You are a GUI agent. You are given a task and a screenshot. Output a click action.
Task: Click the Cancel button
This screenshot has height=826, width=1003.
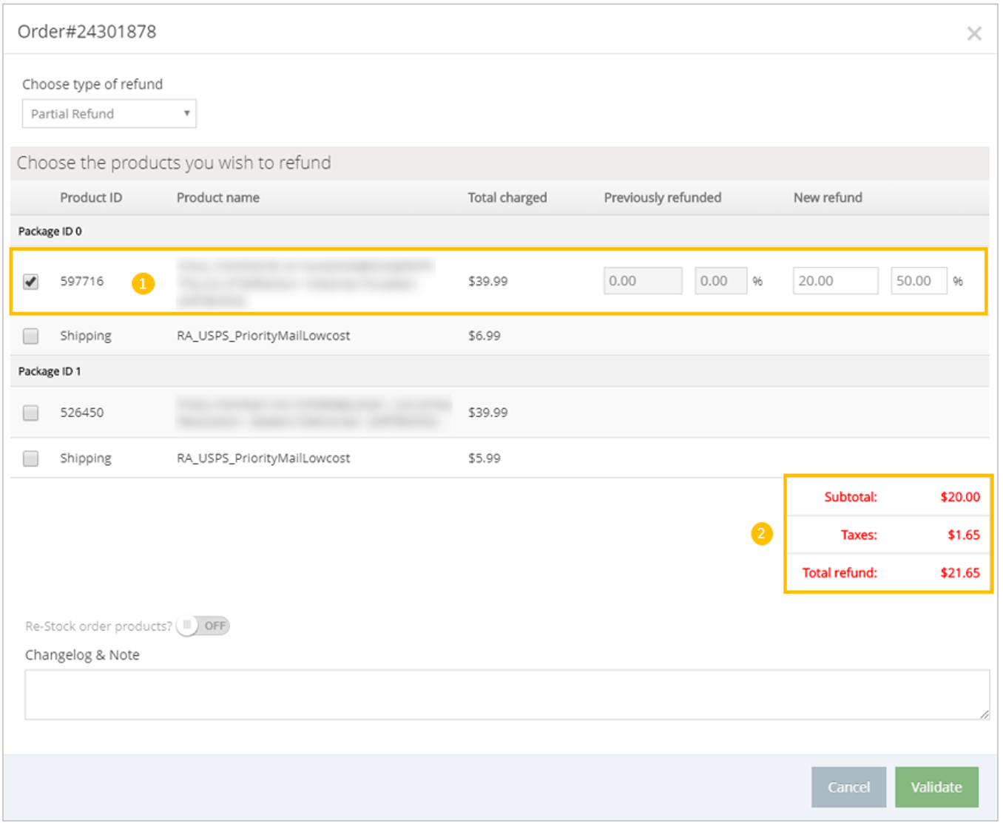(x=848, y=787)
